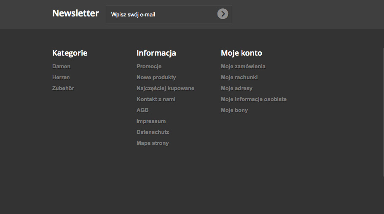
Task: Visit the Impressum page
Action: coord(151,121)
